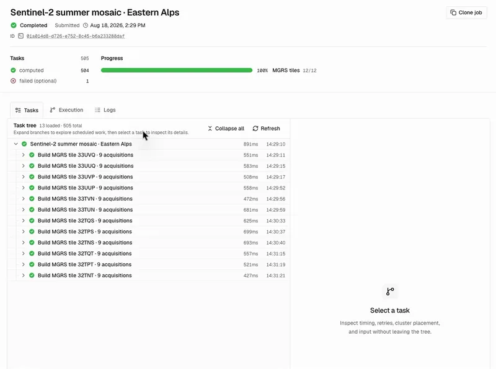The width and height of the screenshot is (496, 369).
Task: Expand Build MGRS tile 32TPS row
Action: 23,232
